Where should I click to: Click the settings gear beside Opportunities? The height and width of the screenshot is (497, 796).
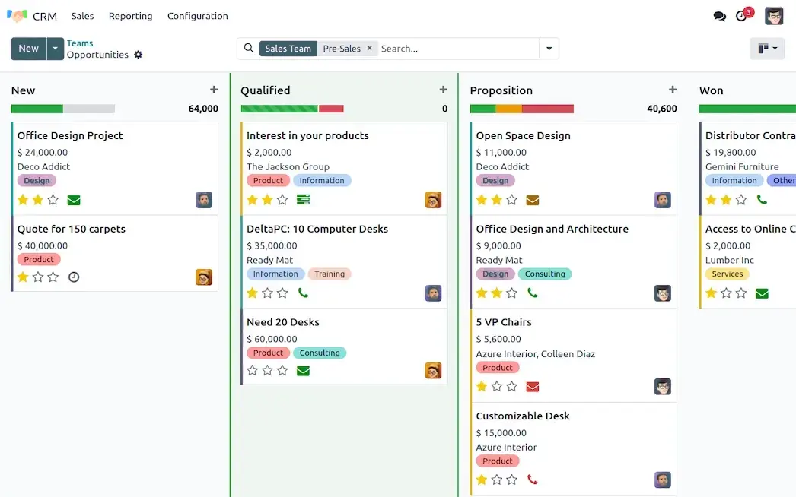point(138,55)
